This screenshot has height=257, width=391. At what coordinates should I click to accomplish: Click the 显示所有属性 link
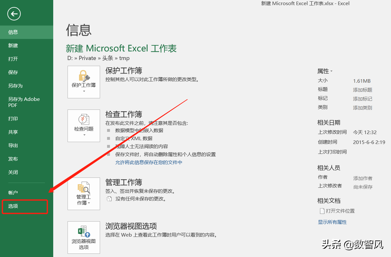332,222
